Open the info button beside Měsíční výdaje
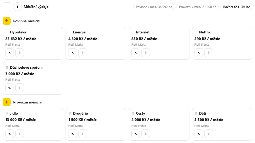The height and width of the screenshot is (143, 255). 18,7
